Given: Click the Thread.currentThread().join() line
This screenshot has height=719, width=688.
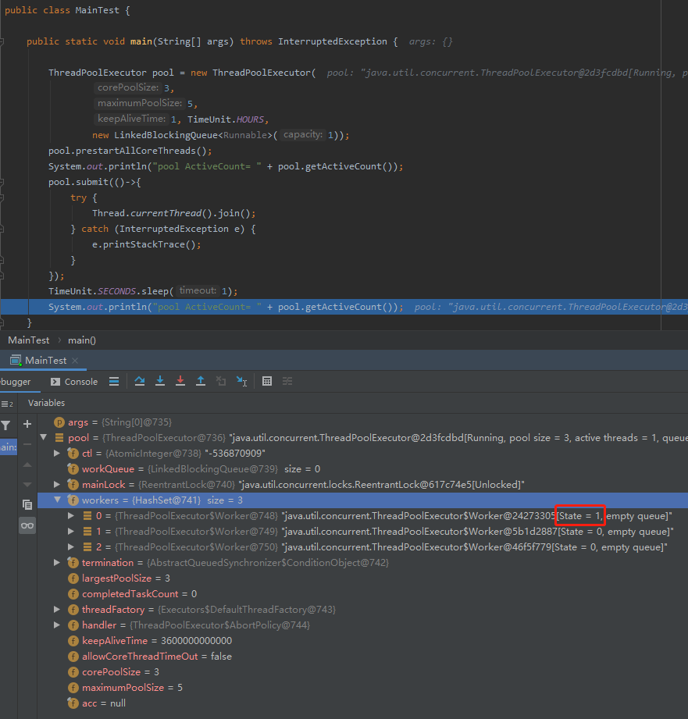Looking at the screenshot, I should pos(174,213).
